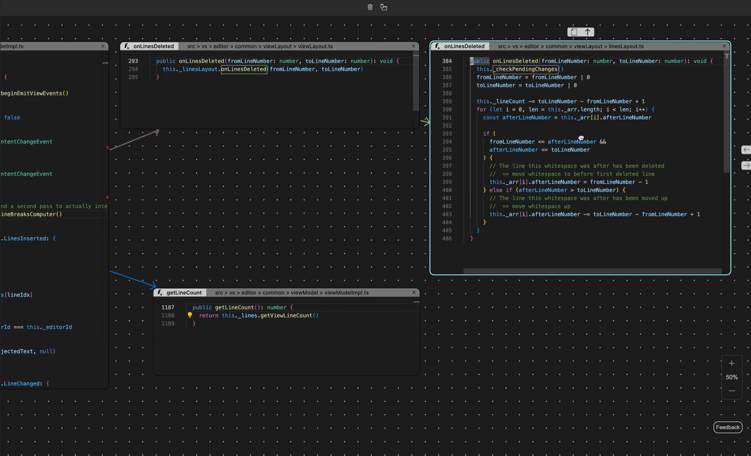Viewport: 751px width, 456px height.
Task: Click the right arrow navigation button on right edge
Action: pos(746,166)
